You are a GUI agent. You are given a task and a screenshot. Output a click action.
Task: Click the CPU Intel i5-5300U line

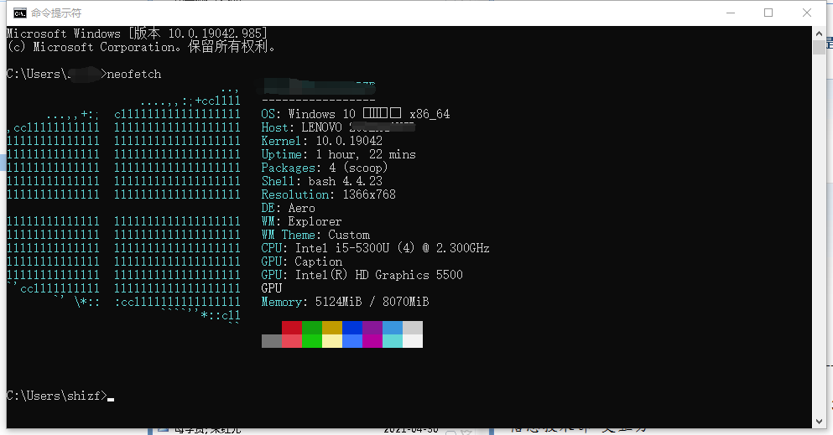(375, 248)
